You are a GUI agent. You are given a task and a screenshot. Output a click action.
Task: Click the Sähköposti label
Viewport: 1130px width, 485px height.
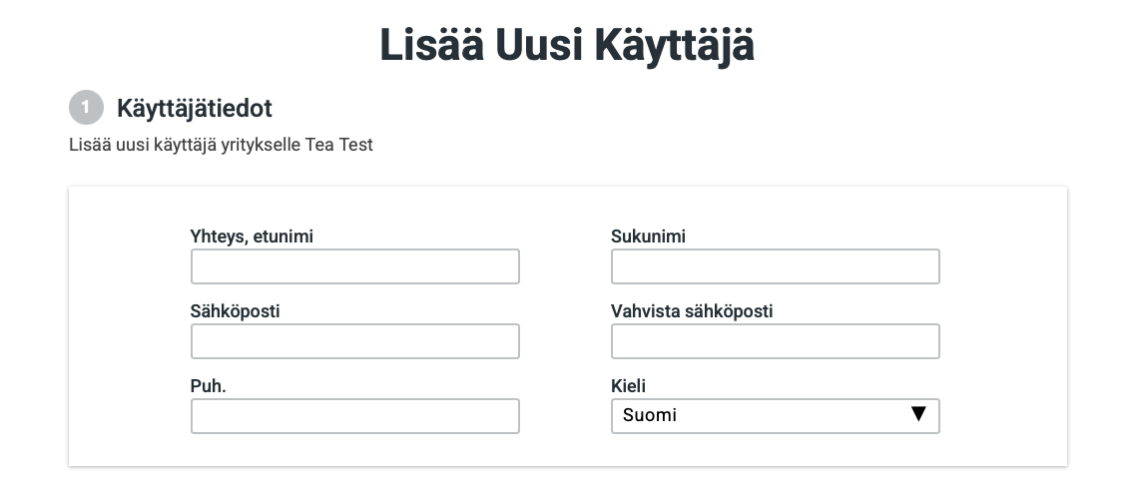[x=235, y=311]
